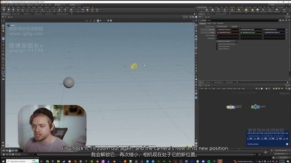291x163 pixels.
Task: Select the Font shelf tool
Action: (x=65, y=10)
